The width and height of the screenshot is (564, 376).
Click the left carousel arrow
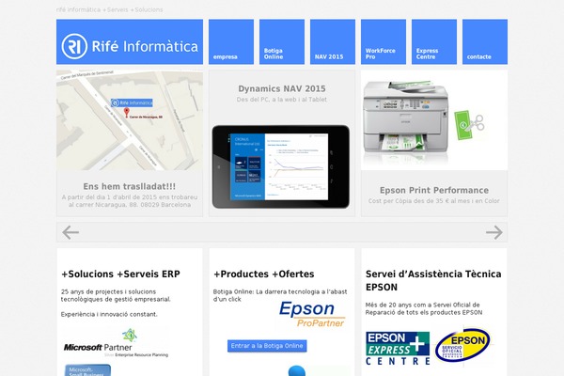point(70,232)
